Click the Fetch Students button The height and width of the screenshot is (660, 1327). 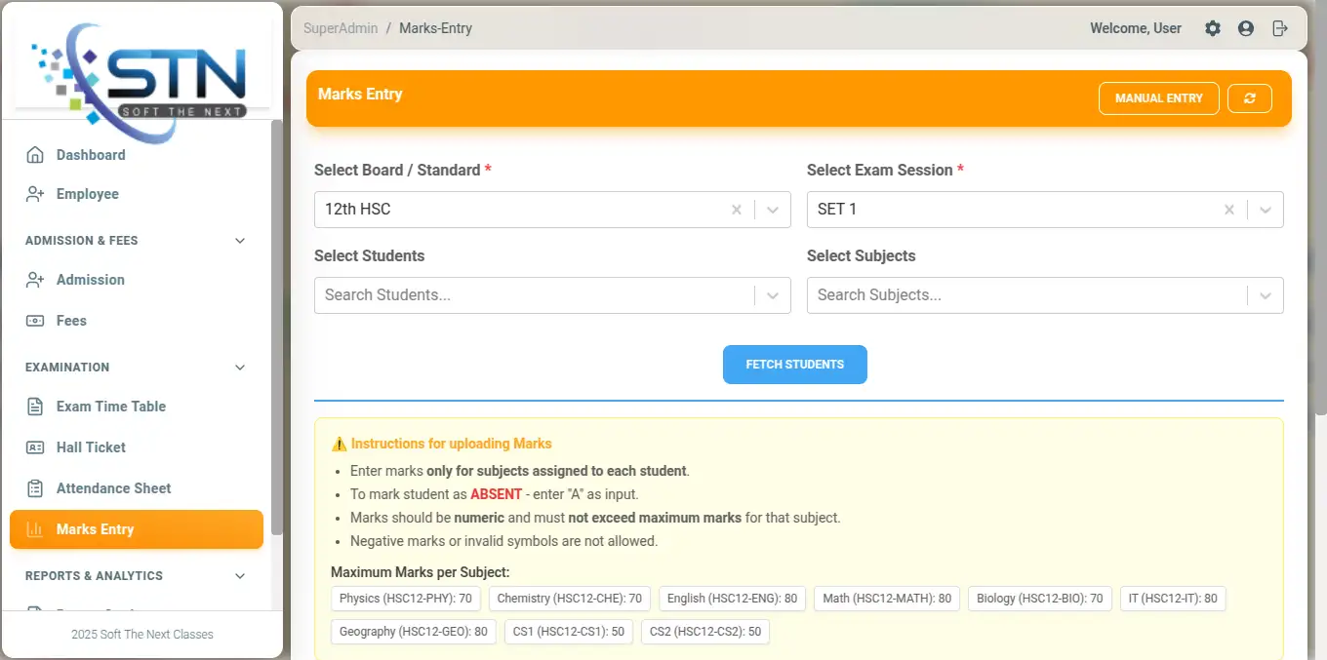tap(794, 365)
